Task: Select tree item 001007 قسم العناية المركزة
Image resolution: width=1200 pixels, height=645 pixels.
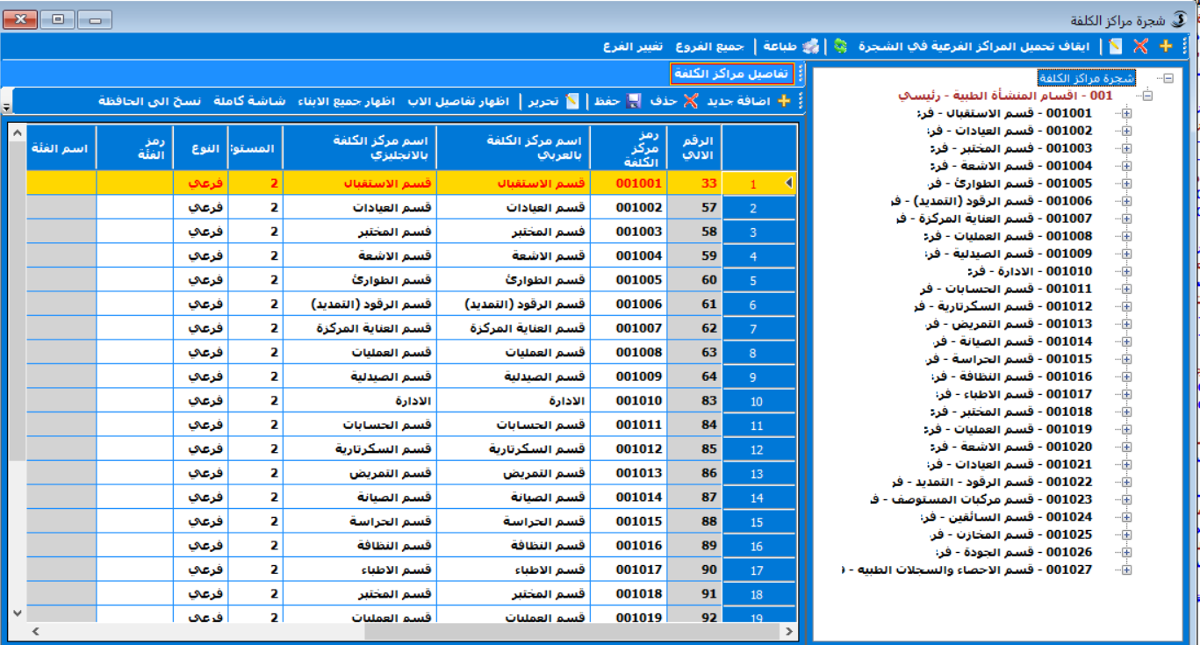Action: [x=995, y=219]
